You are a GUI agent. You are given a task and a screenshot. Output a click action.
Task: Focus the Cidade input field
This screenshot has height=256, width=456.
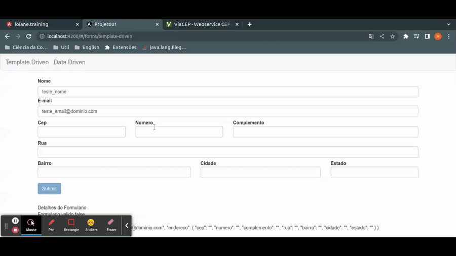[260, 173]
